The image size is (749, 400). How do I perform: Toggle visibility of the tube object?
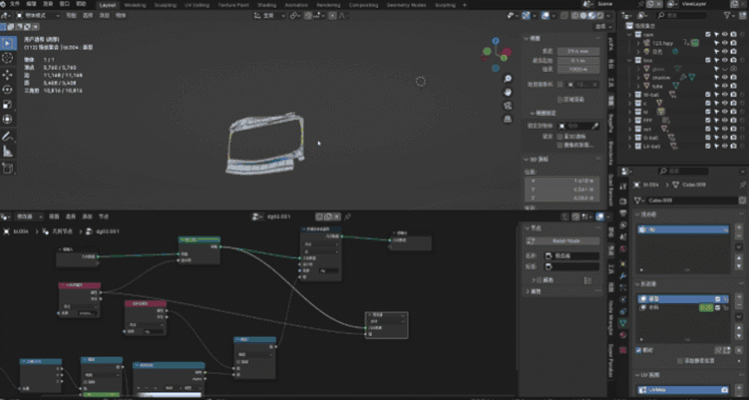point(725,86)
